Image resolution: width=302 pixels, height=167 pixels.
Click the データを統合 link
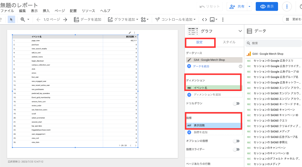(201, 66)
